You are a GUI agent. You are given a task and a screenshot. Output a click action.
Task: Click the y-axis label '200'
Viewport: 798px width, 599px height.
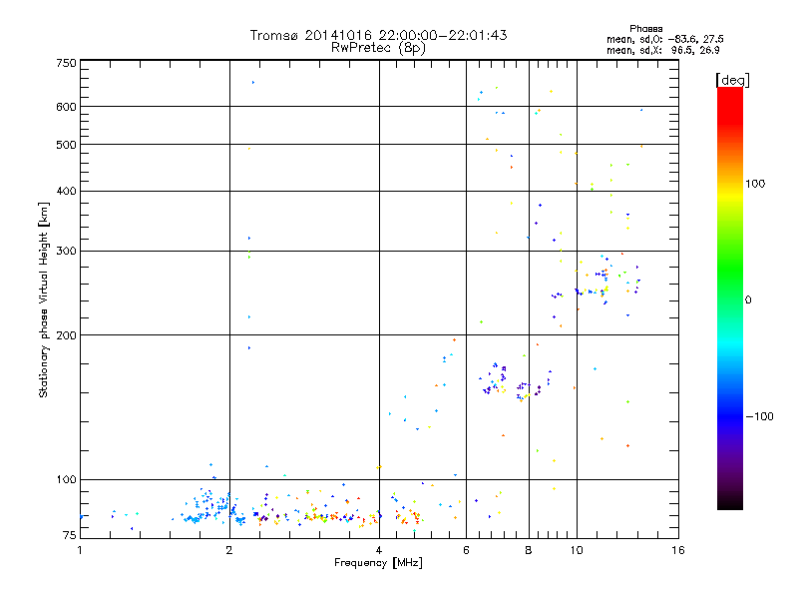click(67, 335)
